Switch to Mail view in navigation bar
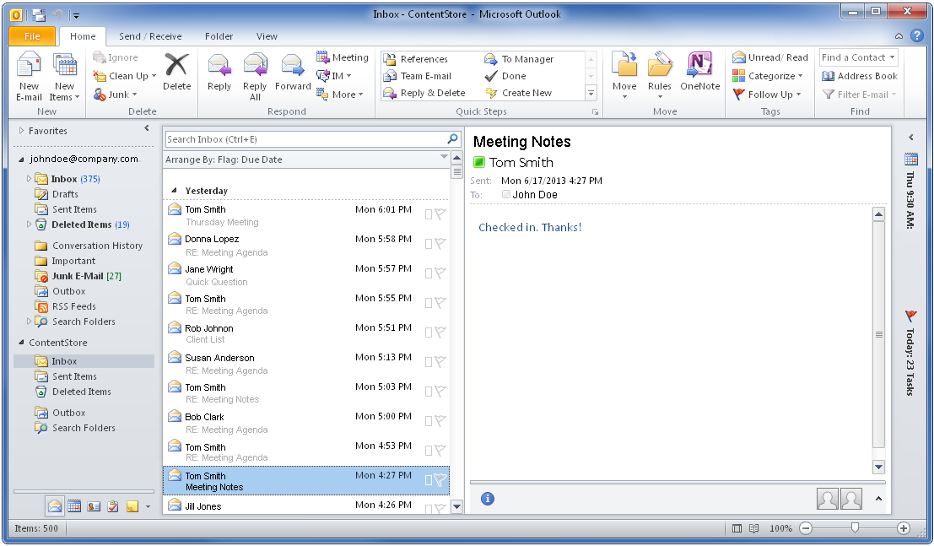The height and width of the screenshot is (546, 934). [x=55, y=506]
